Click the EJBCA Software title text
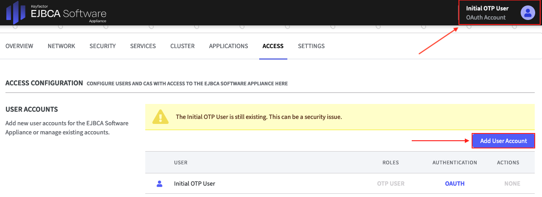This screenshot has width=542, height=197. point(69,14)
